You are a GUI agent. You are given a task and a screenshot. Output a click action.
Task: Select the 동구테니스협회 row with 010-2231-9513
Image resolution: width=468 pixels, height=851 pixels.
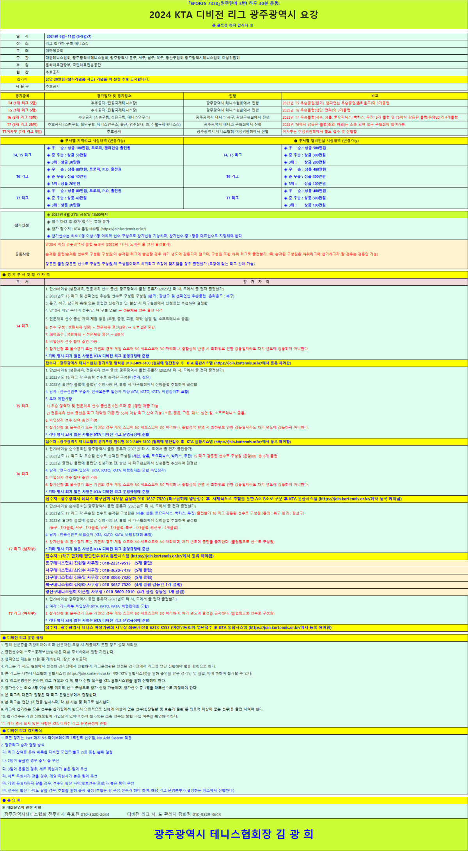(99, 563)
